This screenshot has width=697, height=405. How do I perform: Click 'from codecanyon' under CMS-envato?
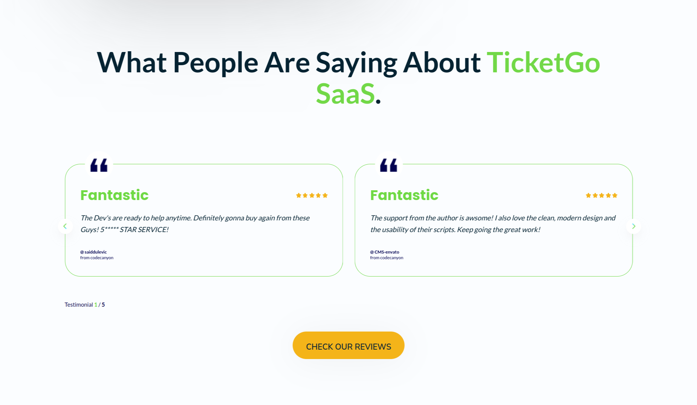[387, 258]
